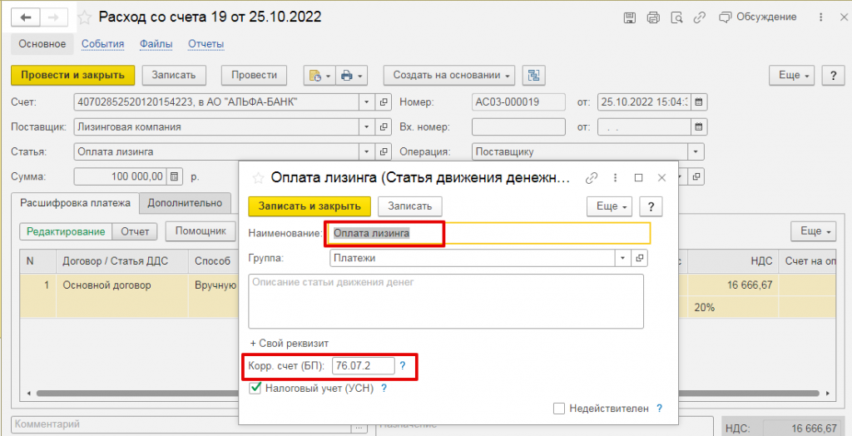The width and height of the screenshot is (852, 436).
Task: Click the main form Записать button
Action: click(x=174, y=76)
